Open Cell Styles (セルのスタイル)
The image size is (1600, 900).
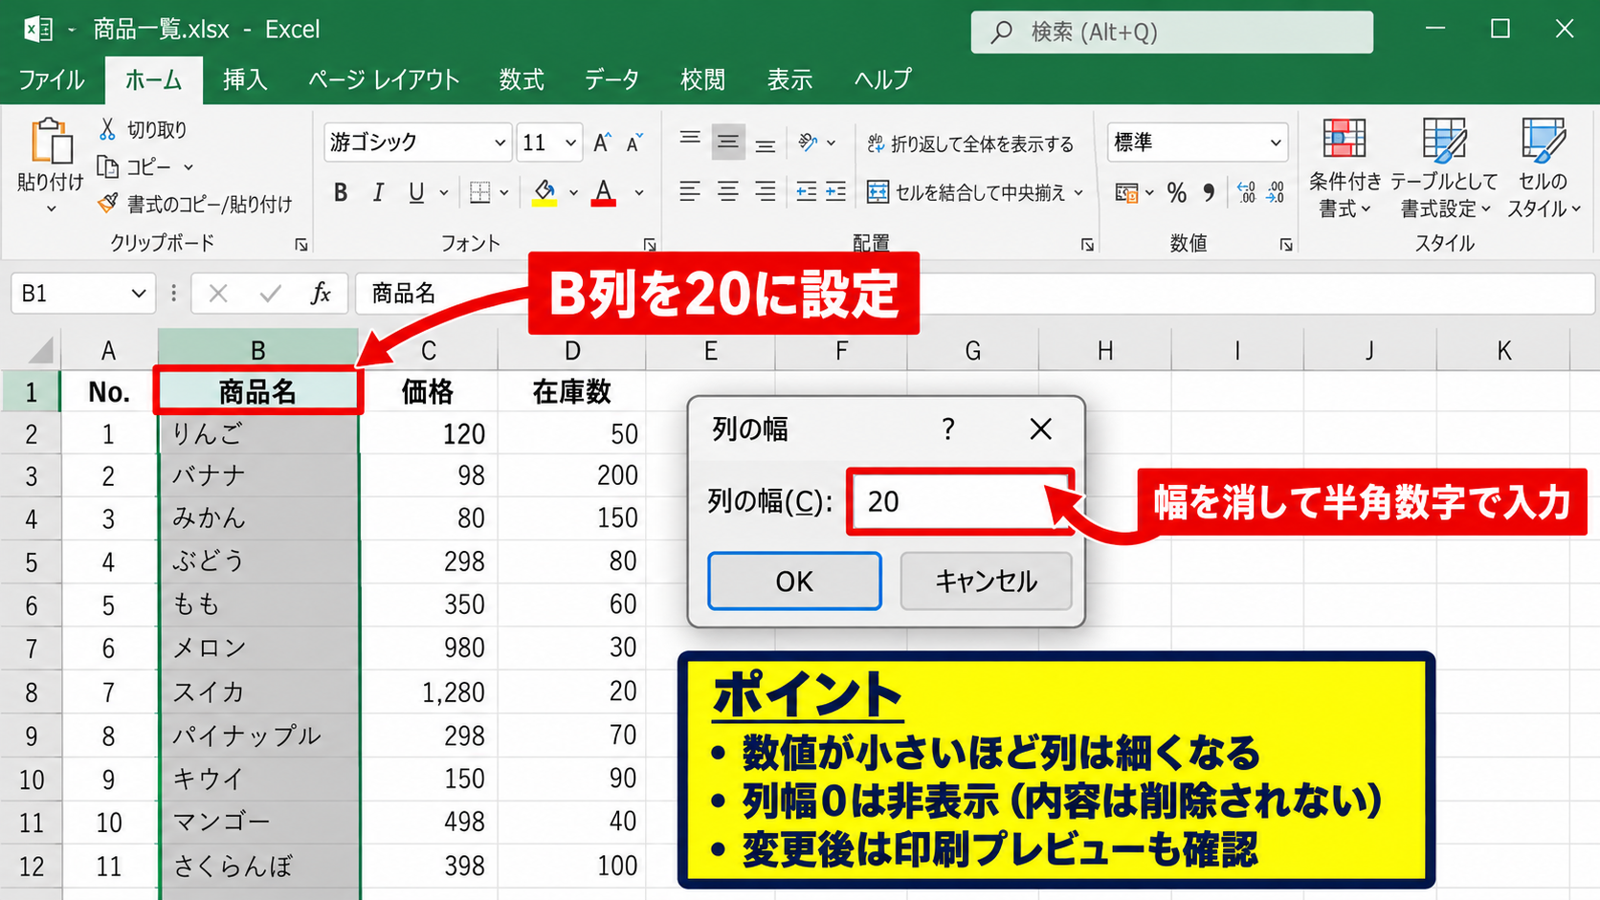pos(1543,168)
